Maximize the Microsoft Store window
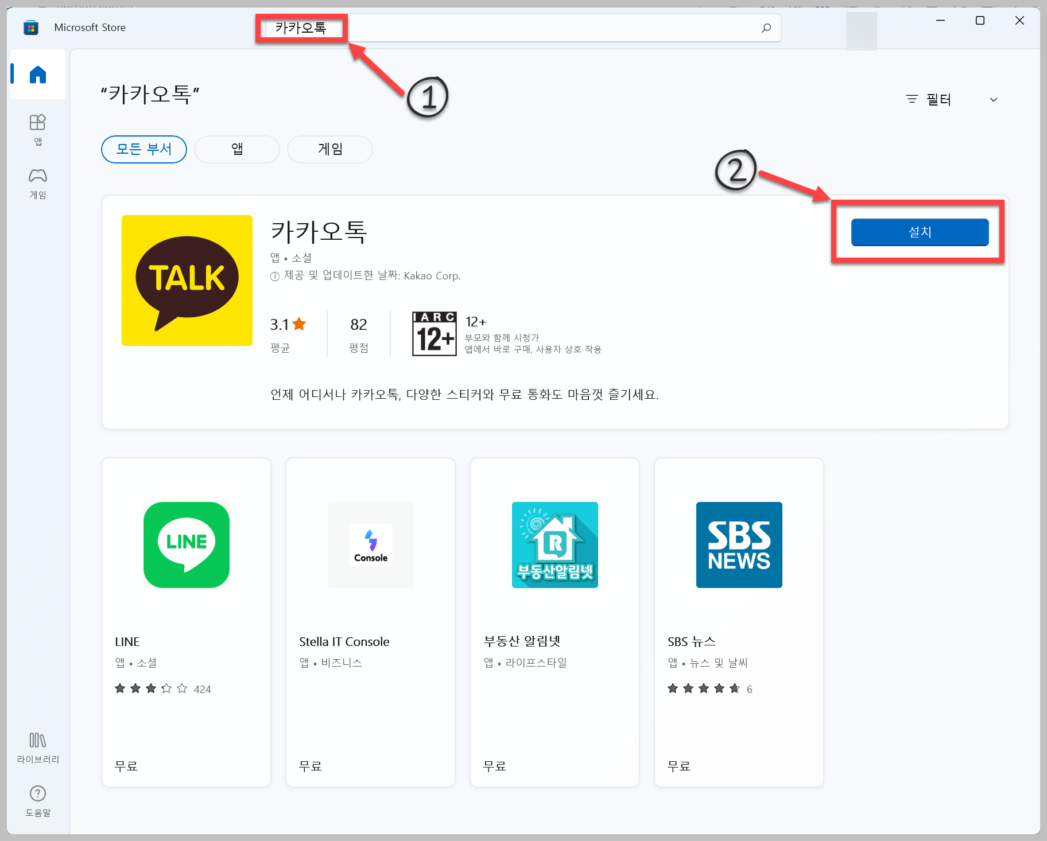Image resolution: width=1047 pixels, height=841 pixels. [980, 21]
